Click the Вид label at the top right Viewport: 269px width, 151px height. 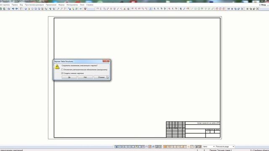264,5
